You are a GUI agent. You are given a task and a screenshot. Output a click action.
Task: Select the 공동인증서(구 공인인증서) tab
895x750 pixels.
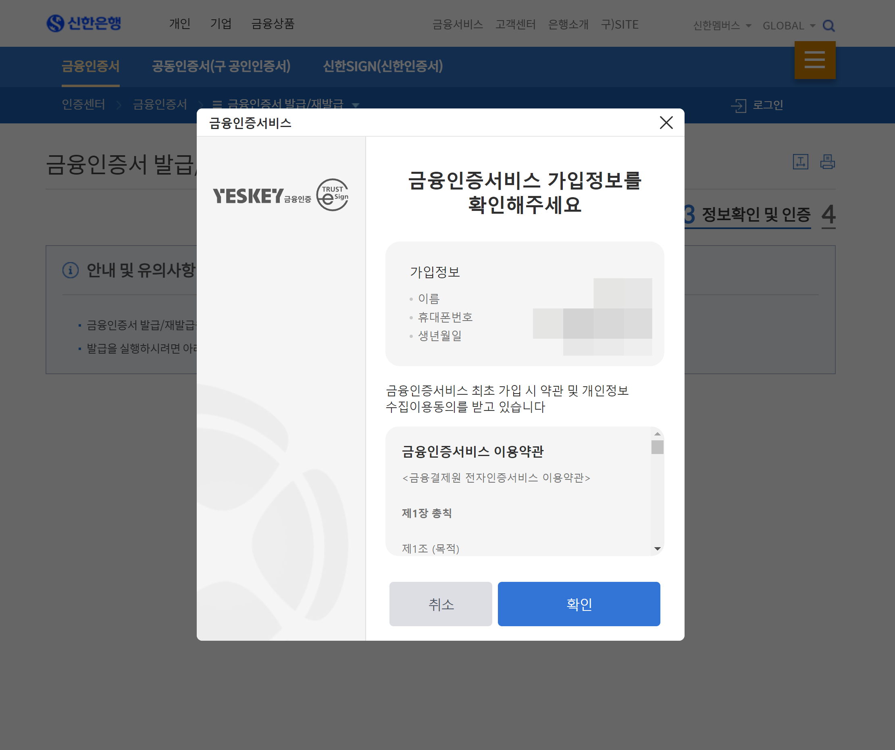tap(221, 66)
